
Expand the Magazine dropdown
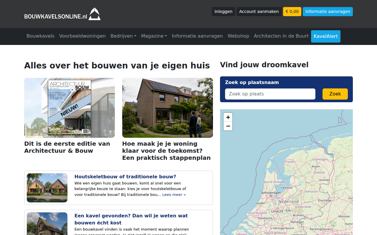(x=154, y=36)
